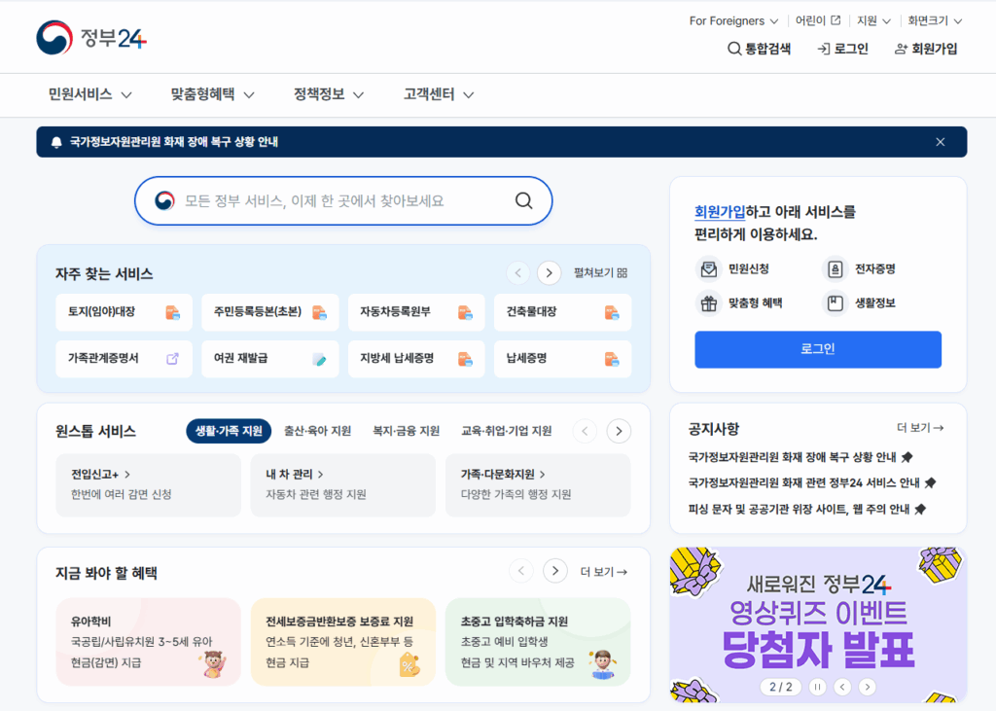Select 생활·가족 지원 tab

[x=229, y=431]
